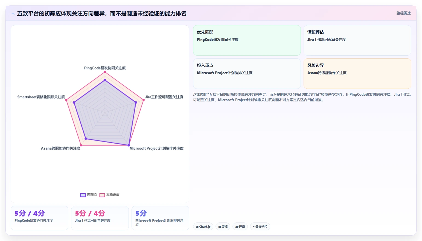Click the 路径雷达 label in the header
The image size is (422, 241).
[403, 13]
